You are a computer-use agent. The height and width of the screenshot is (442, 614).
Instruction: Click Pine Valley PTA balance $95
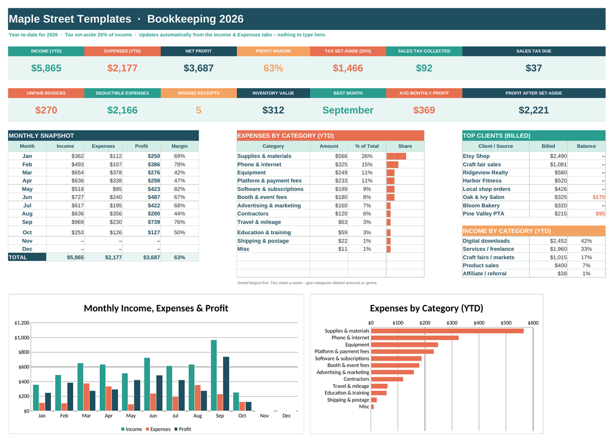click(x=586, y=214)
